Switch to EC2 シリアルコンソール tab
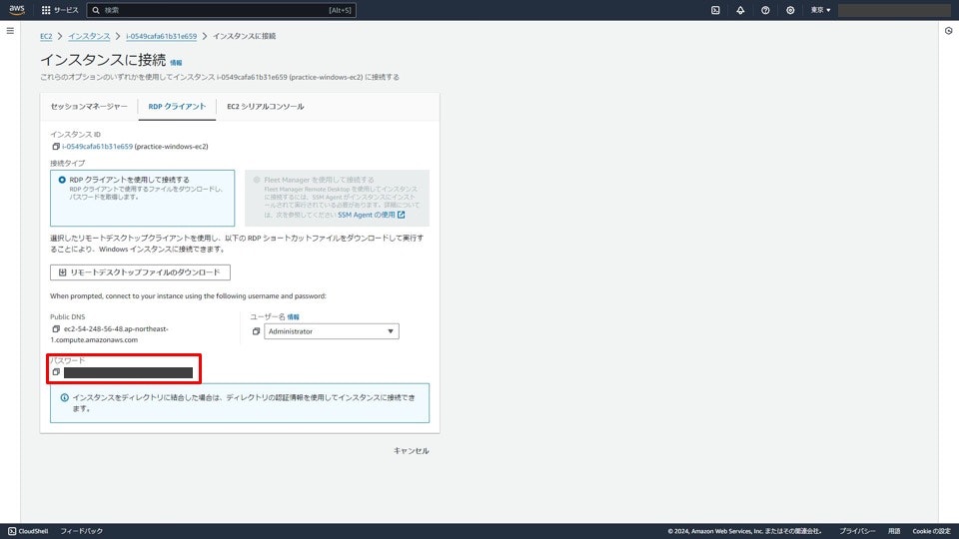 (266, 107)
